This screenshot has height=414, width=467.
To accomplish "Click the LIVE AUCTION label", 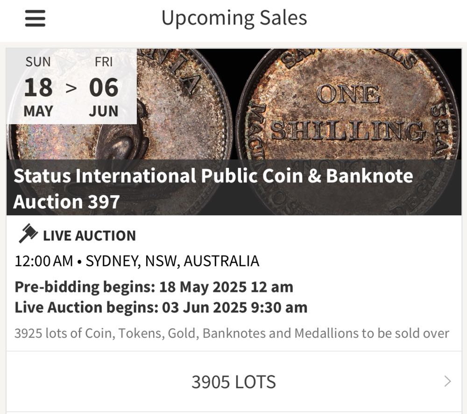I will 89,236.
